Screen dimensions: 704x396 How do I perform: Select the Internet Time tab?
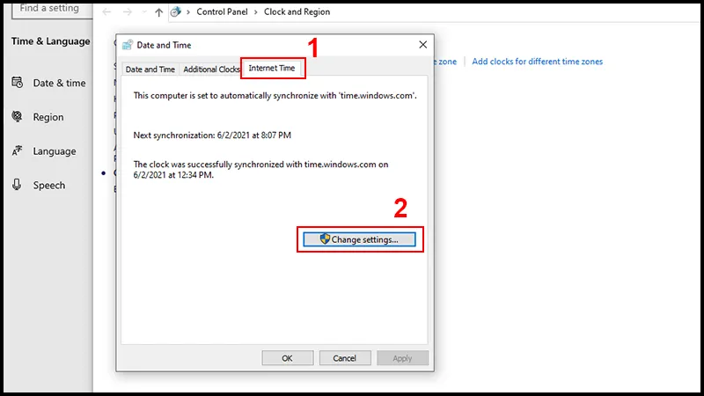(x=272, y=68)
